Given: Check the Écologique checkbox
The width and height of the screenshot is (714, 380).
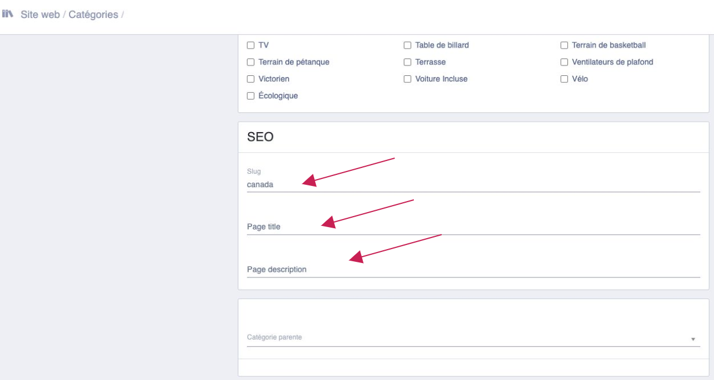Looking at the screenshot, I should click(x=251, y=96).
